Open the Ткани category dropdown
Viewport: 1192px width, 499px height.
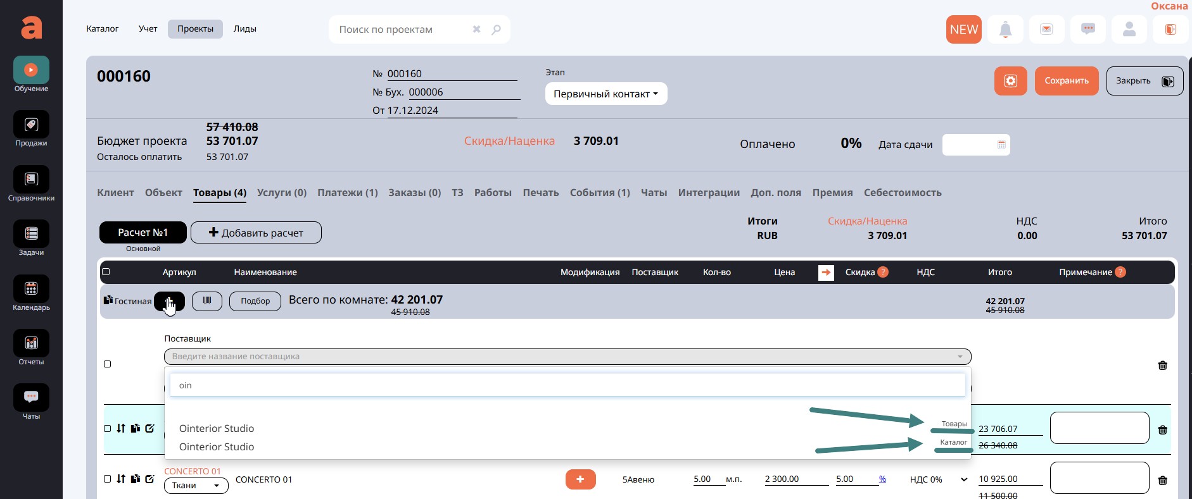pos(196,486)
